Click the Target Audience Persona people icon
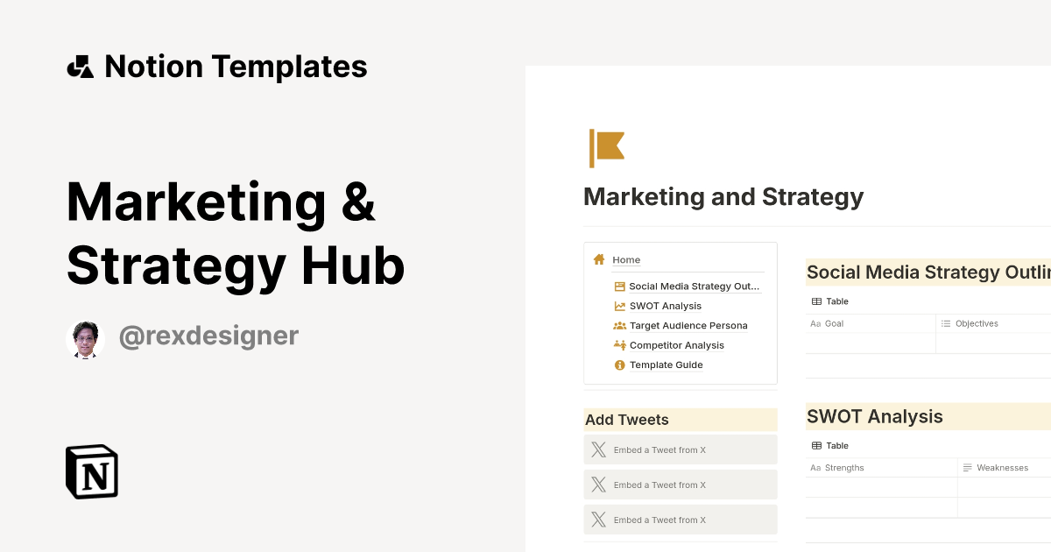1051x552 pixels. pos(618,325)
